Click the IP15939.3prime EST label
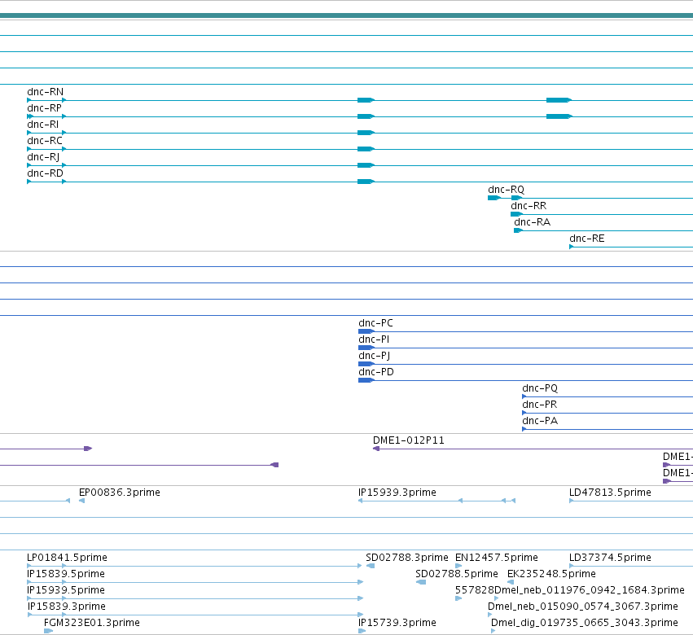The image size is (693, 635). [397, 493]
